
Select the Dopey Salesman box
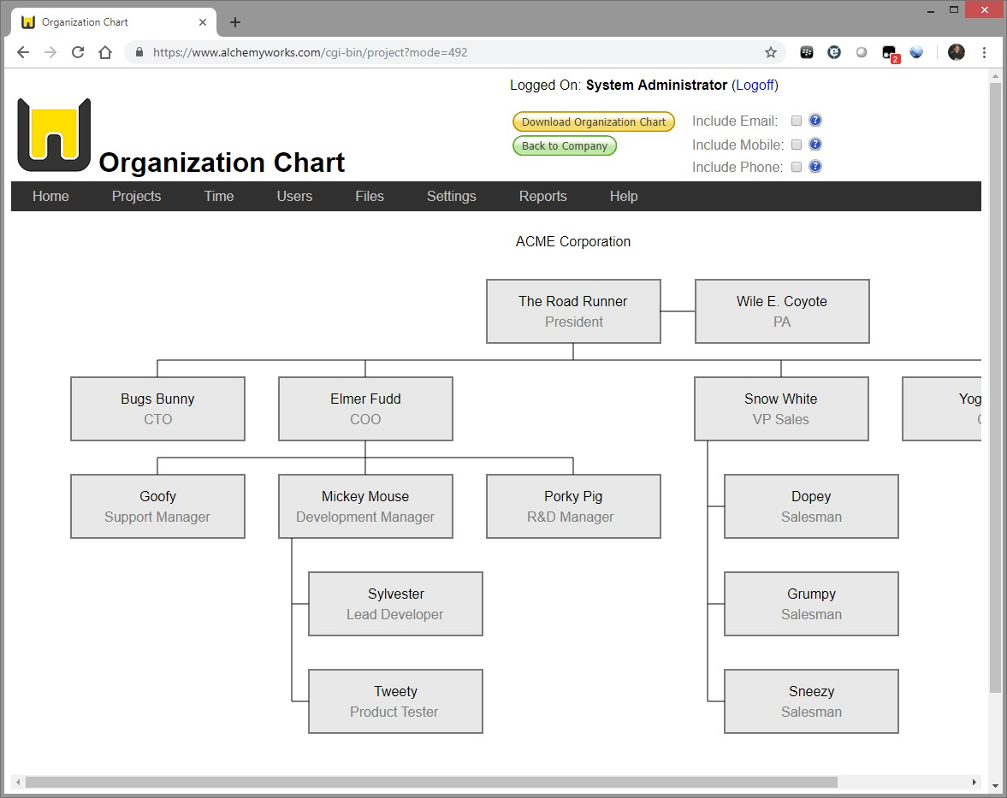(811, 506)
